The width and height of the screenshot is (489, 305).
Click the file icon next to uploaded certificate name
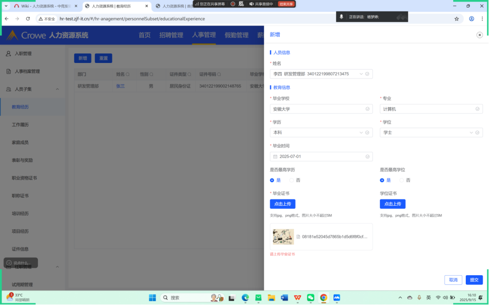[298, 237]
